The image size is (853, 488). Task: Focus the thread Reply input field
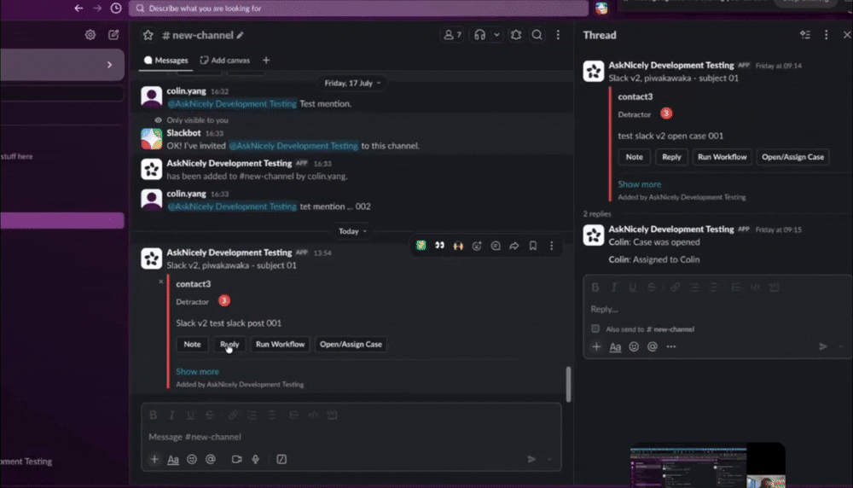[716, 309]
